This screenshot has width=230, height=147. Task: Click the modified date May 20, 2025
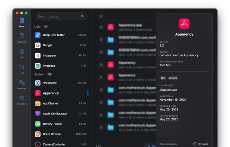coord(169,110)
